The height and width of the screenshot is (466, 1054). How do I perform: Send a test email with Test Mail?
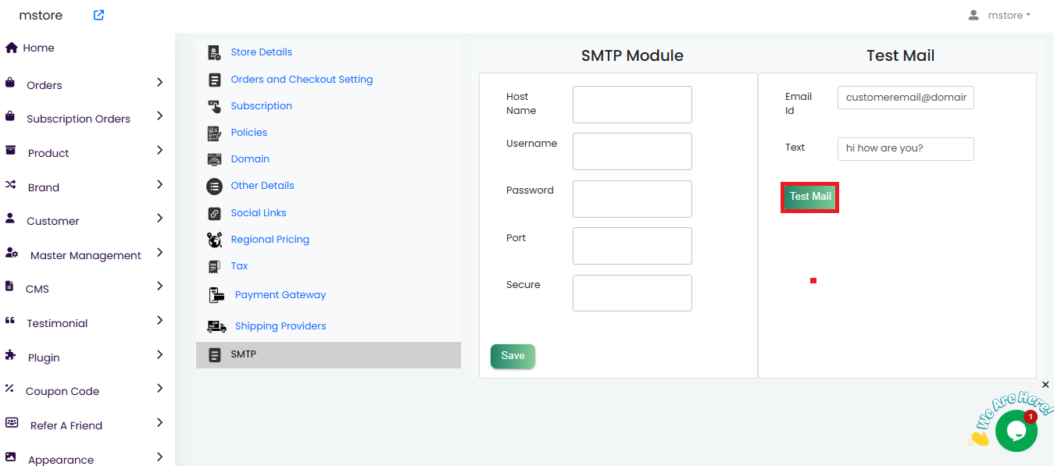click(810, 197)
